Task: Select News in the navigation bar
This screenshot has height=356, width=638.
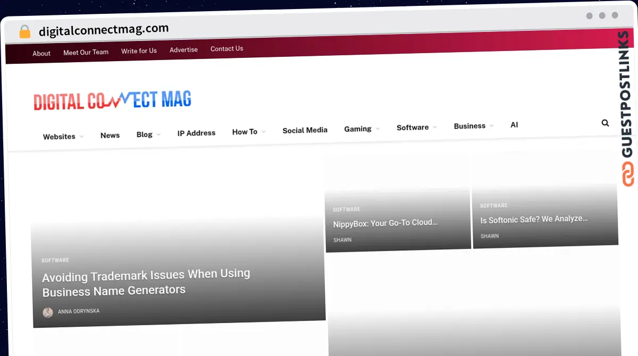Action: tap(110, 135)
